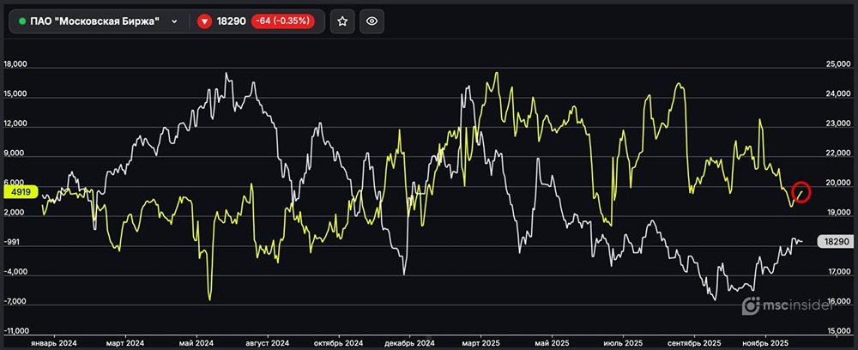The height and width of the screenshot is (350, 858).
Task: Click the green status dot near instrument name
Action: pos(22,21)
